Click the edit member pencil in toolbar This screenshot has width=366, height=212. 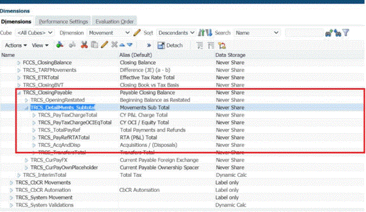[104, 44]
